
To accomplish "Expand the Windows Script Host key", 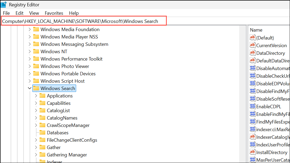I will pos(30,81).
